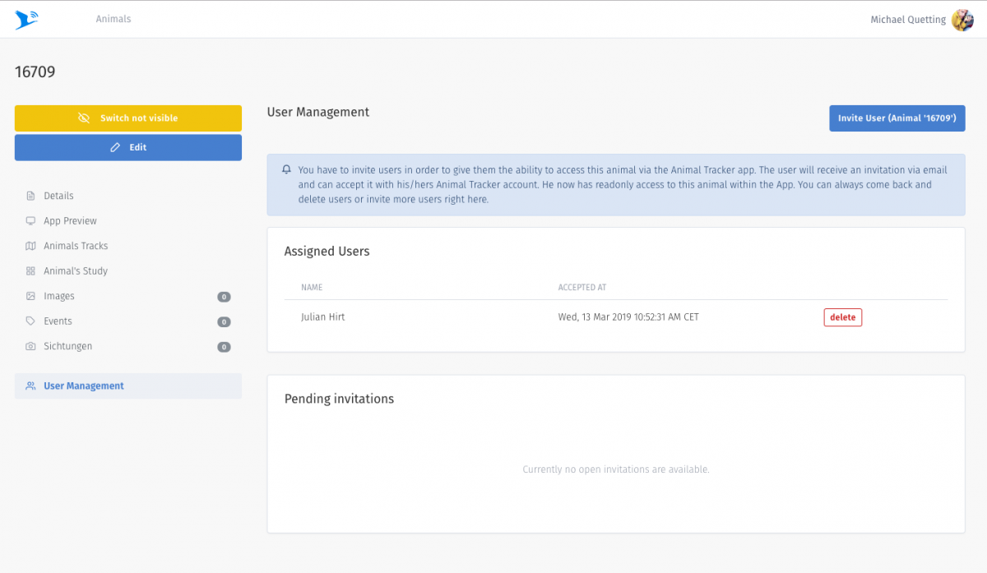Click the tag icon beside Events

click(x=30, y=321)
